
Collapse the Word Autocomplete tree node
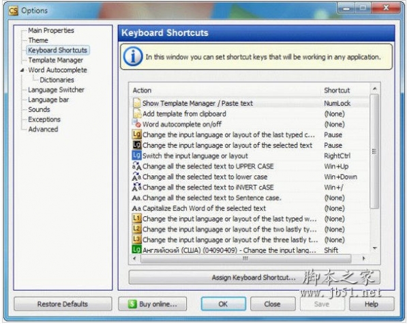[22, 70]
